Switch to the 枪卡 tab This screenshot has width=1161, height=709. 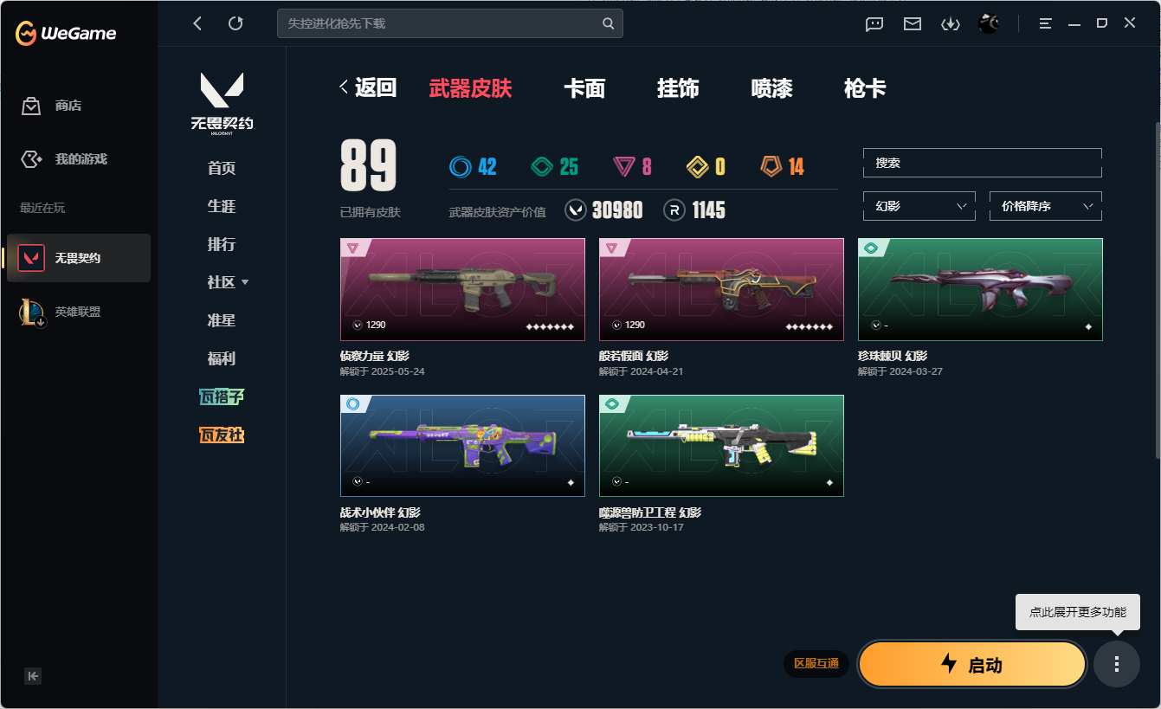click(865, 88)
